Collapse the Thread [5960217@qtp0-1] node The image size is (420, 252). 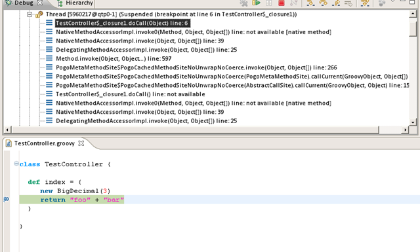coord(30,14)
